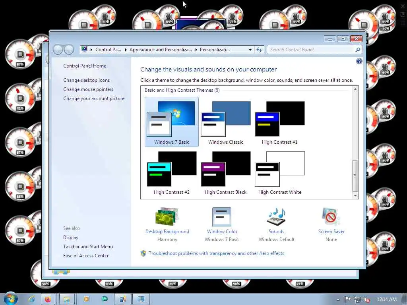
Task: Open Desktop Background settings icon
Action: point(167,216)
